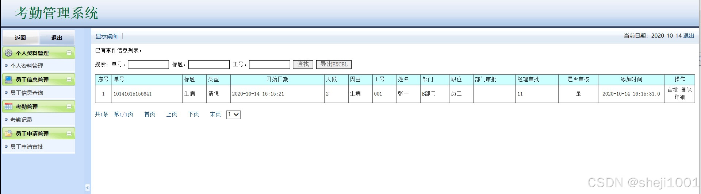Focus the 单号 search input field

[x=148, y=65]
